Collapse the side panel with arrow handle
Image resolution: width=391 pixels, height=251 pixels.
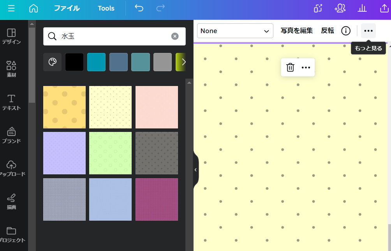[196, 170]
